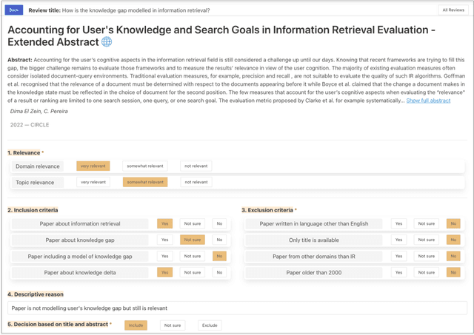Set Domain relevance to not relevant

(196, 166)
